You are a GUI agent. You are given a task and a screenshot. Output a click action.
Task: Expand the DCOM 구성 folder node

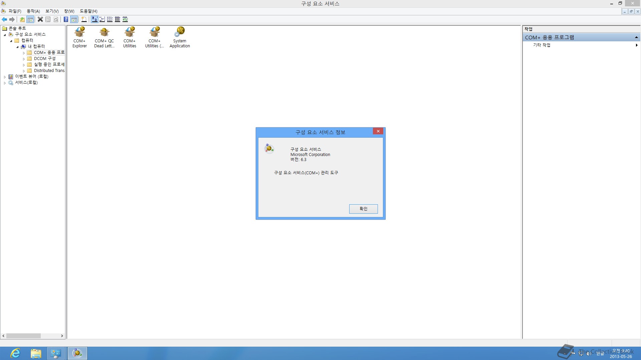click(x=24, y=59)
